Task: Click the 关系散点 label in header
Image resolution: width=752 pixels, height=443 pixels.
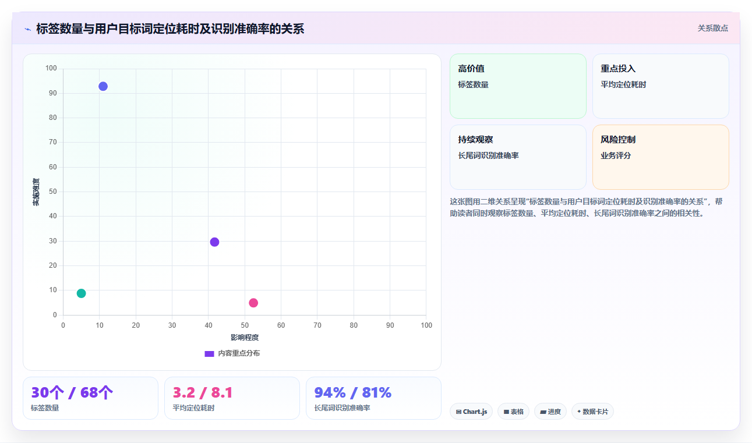Action: click(713, 28)
